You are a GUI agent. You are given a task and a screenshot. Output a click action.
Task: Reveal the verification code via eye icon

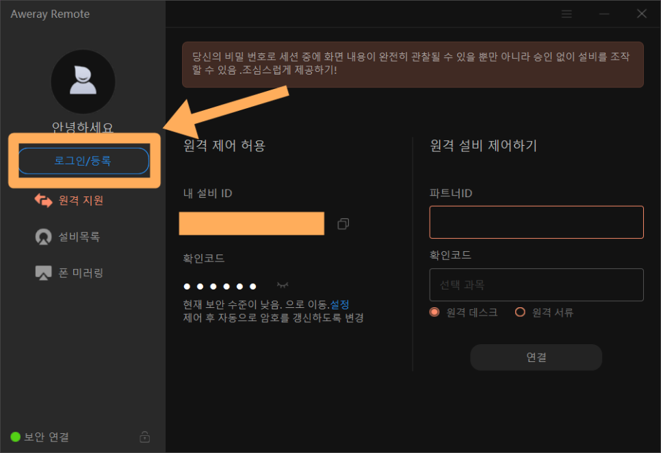click(x=283, y=286)
